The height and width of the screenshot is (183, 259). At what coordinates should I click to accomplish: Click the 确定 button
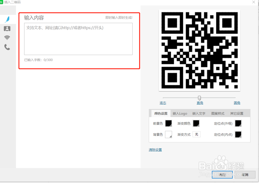click(x=222, y=175)
